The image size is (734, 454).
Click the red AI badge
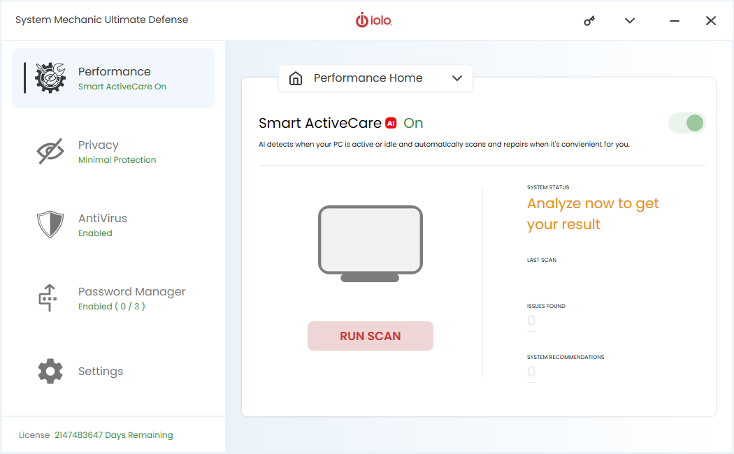click(391, 123)
